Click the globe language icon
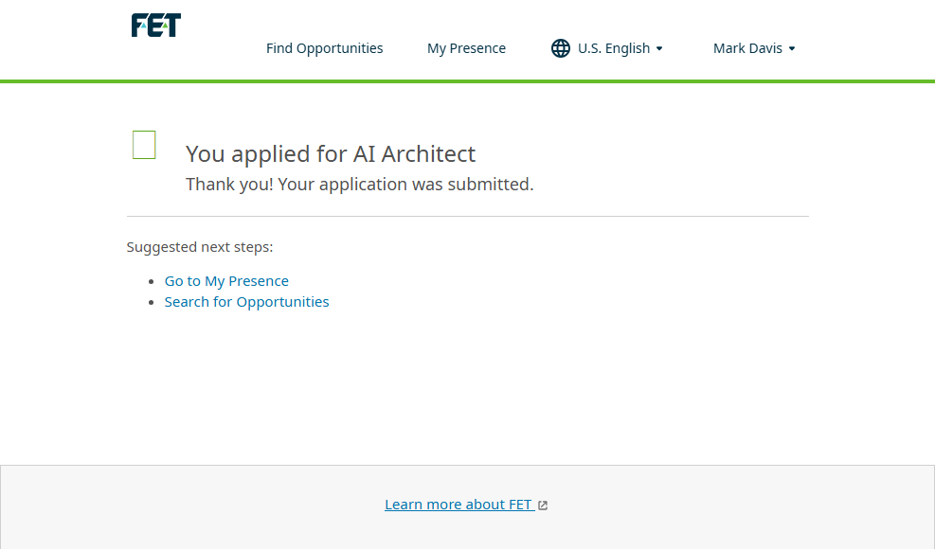This screenshot has width=935, height=550. click(561, 48)
